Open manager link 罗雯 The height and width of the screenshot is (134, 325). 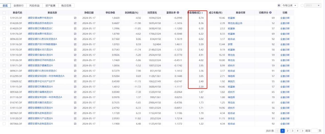pos(230,44)
